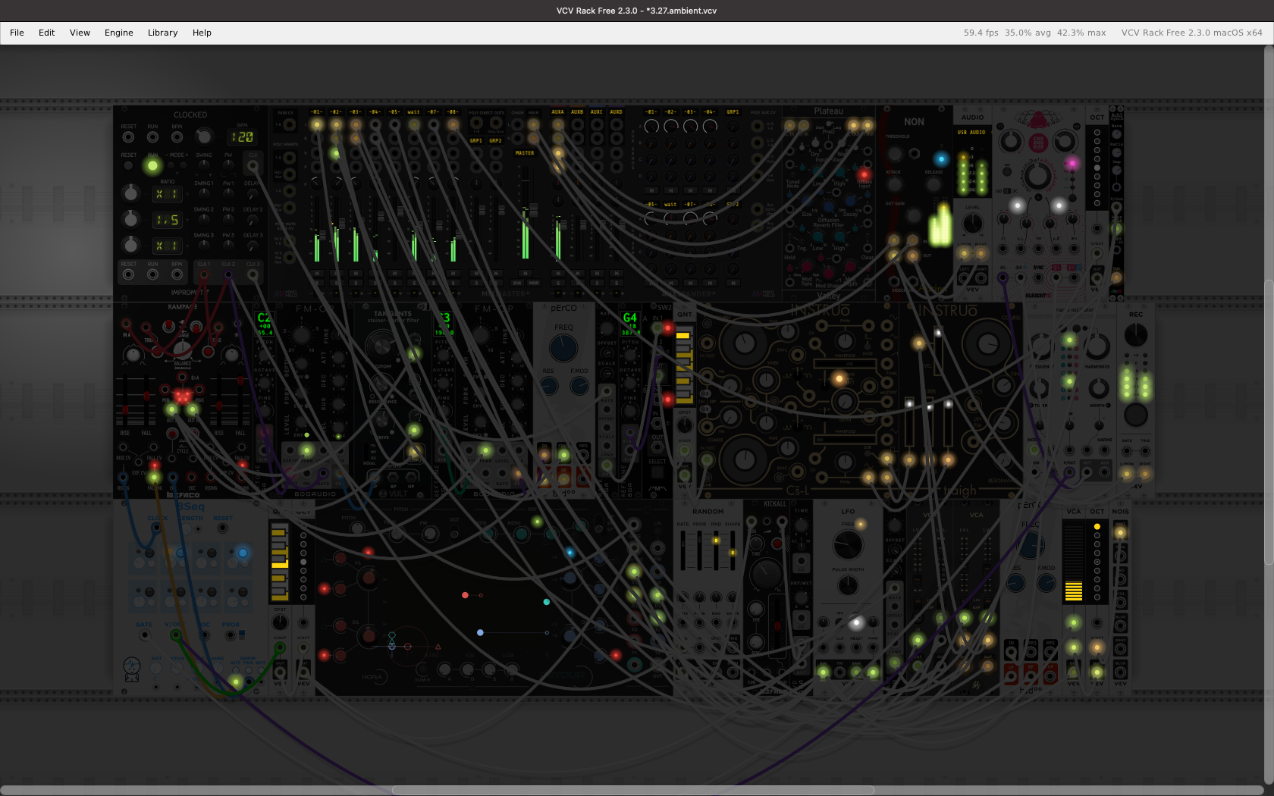
Task: Click the LFO FREQ knob
Action: (x=848, y=544)
